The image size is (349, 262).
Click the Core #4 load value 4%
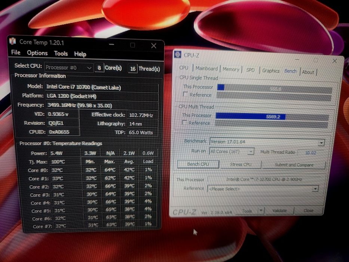[148, 201]
